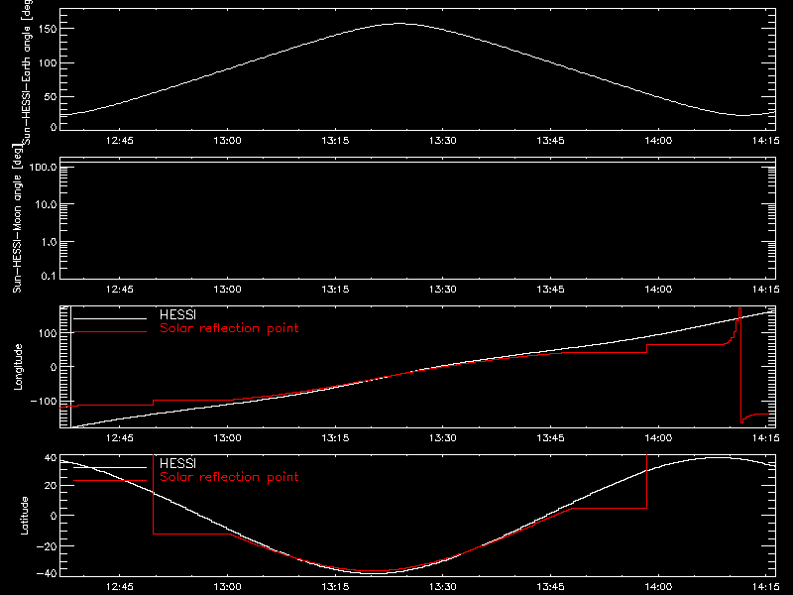Screen dimensions: 793x595
Task: Click the 1.0 tick on Moon angle axis
Action: point(49,242)
